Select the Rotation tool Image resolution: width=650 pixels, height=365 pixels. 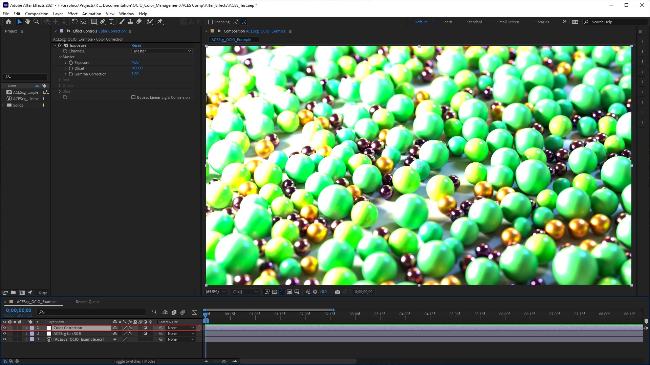[74, 22]
